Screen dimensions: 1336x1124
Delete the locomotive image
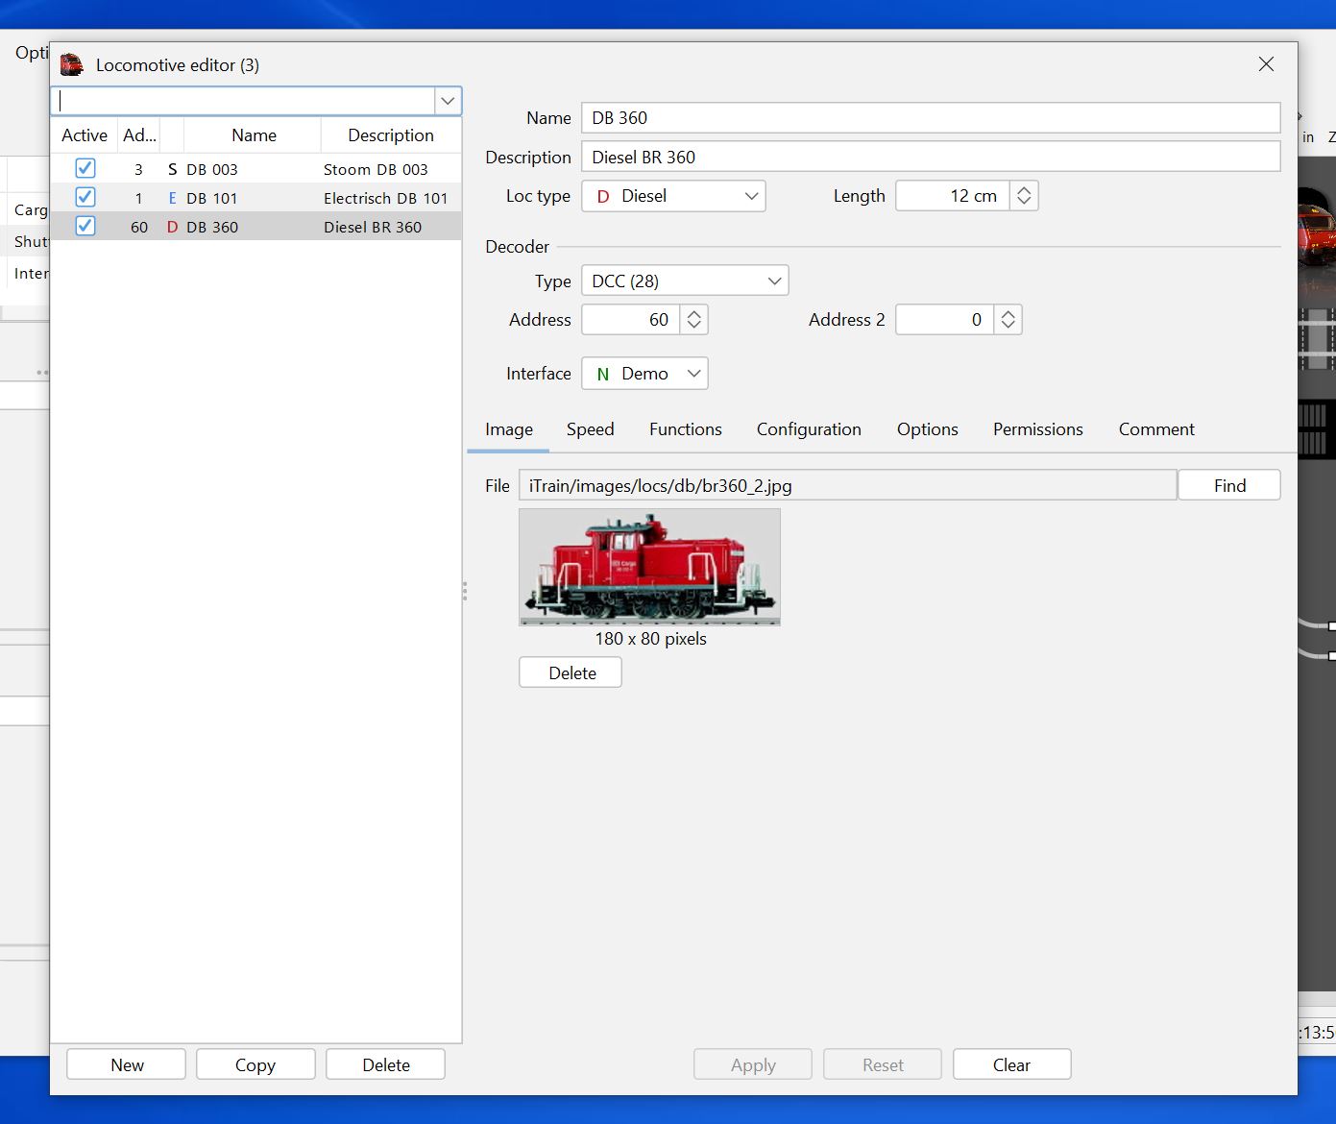pyautogui.click(x=570, y=672)
